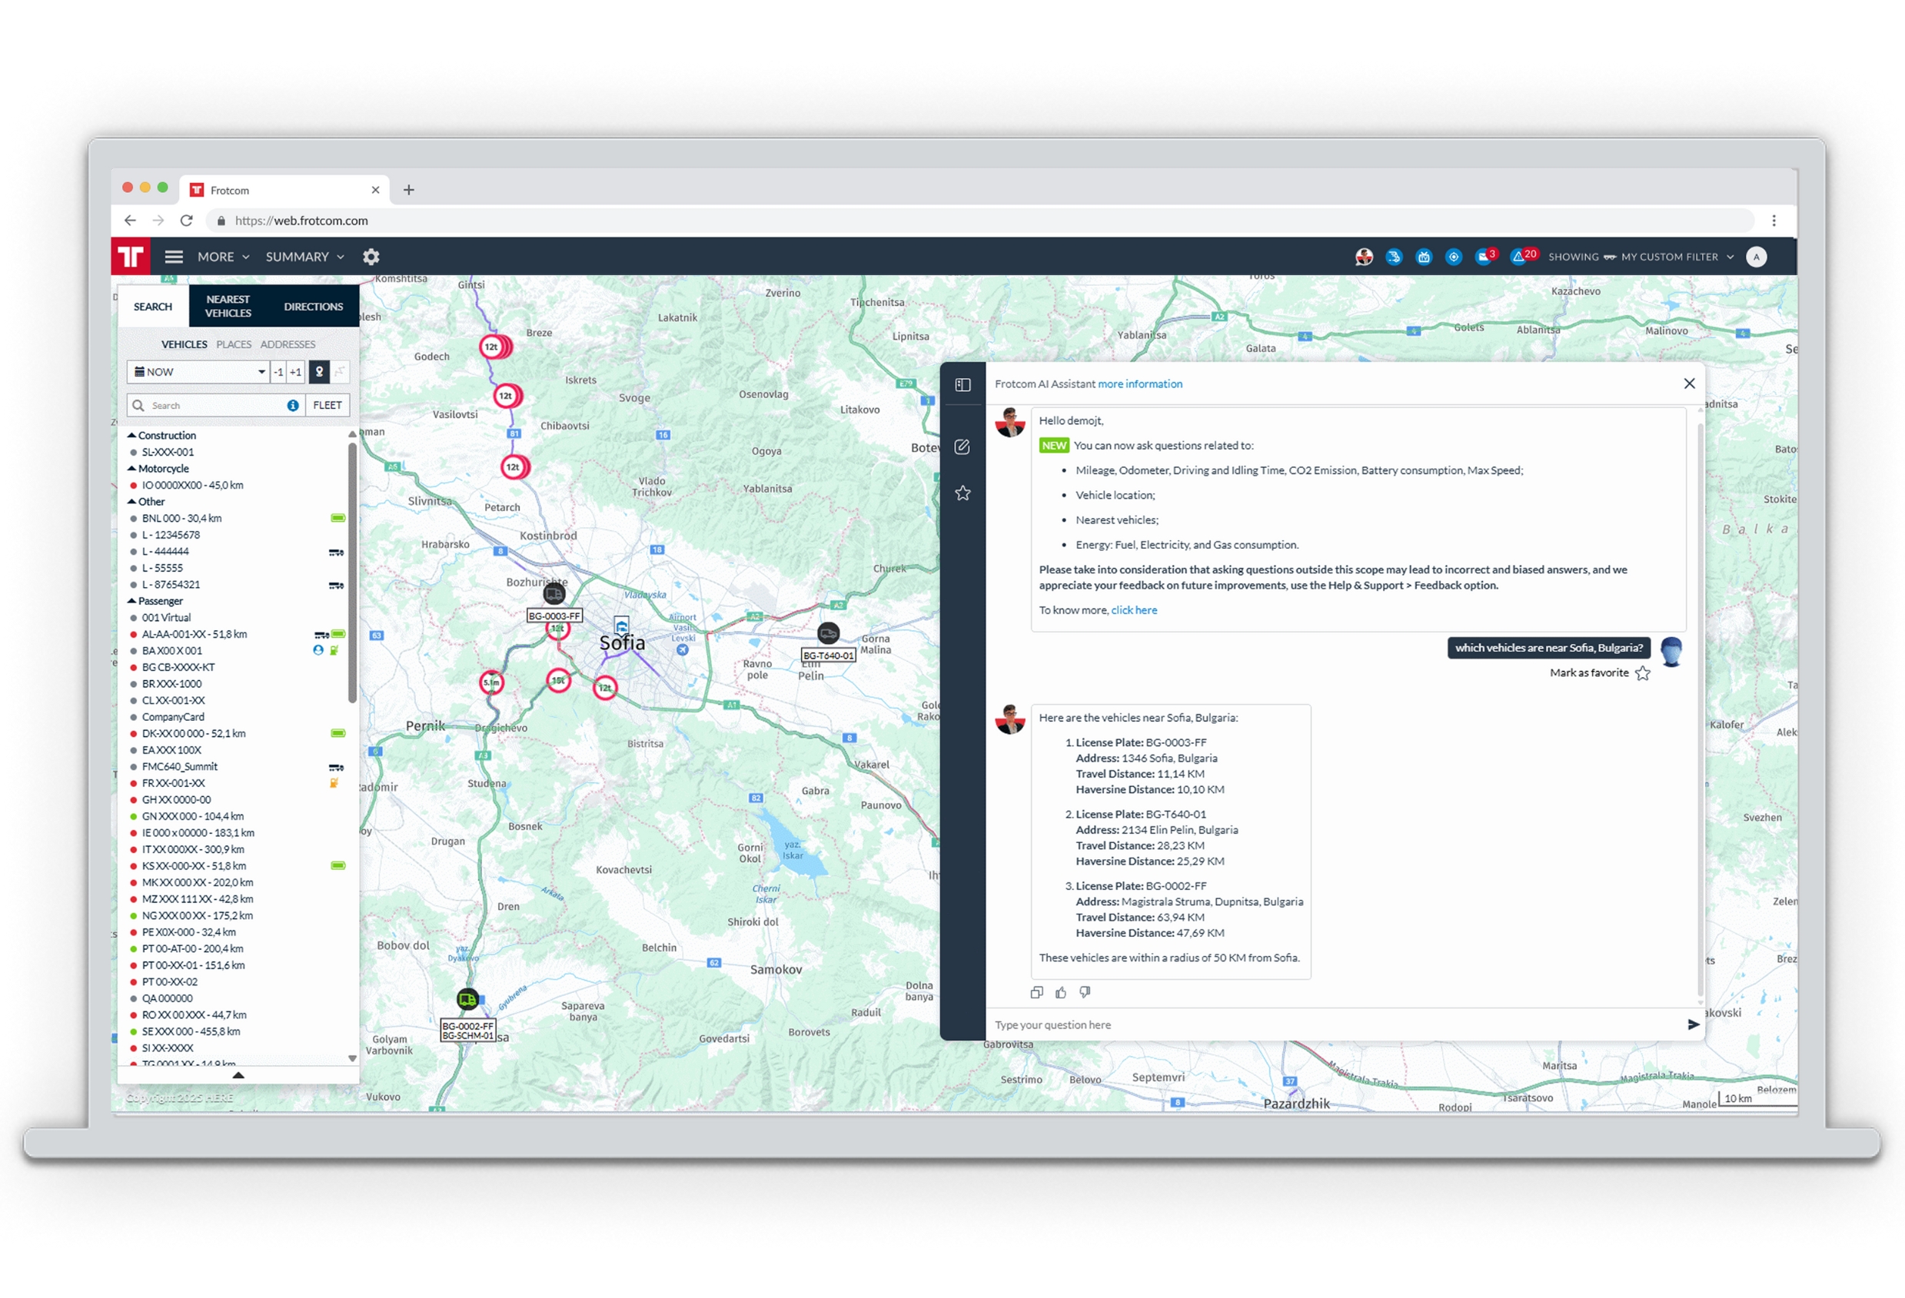Click thumbs up on assistant answer
The width and height of the screenshot is (1905, 1298).
pos(1061,992)
